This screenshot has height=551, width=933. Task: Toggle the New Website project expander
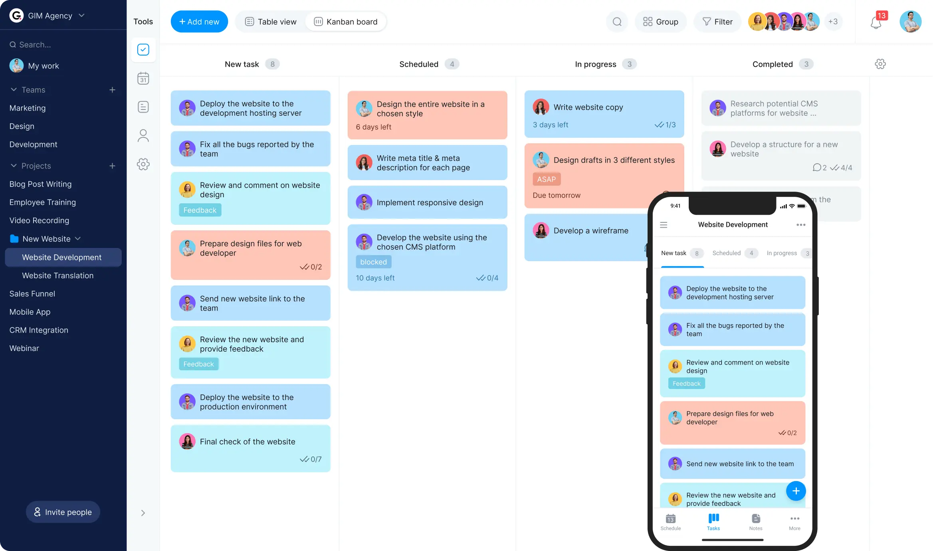78,239
